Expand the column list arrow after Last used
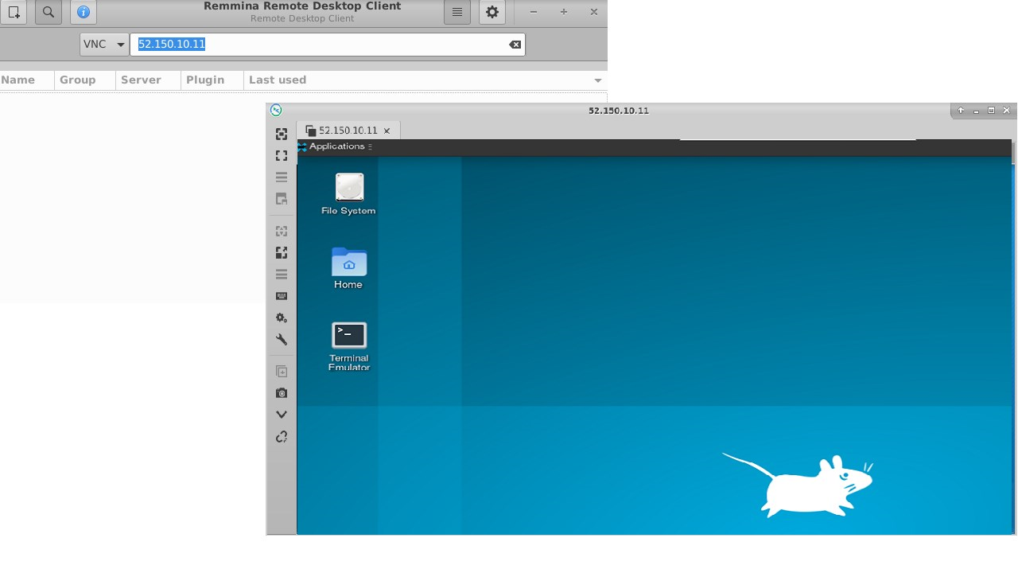This screenshot has height=573, width=1018. pos(597,80)
